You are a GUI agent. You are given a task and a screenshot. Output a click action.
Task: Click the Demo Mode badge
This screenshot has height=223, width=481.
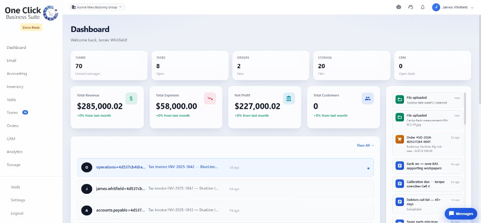click(x=31, y=27)
